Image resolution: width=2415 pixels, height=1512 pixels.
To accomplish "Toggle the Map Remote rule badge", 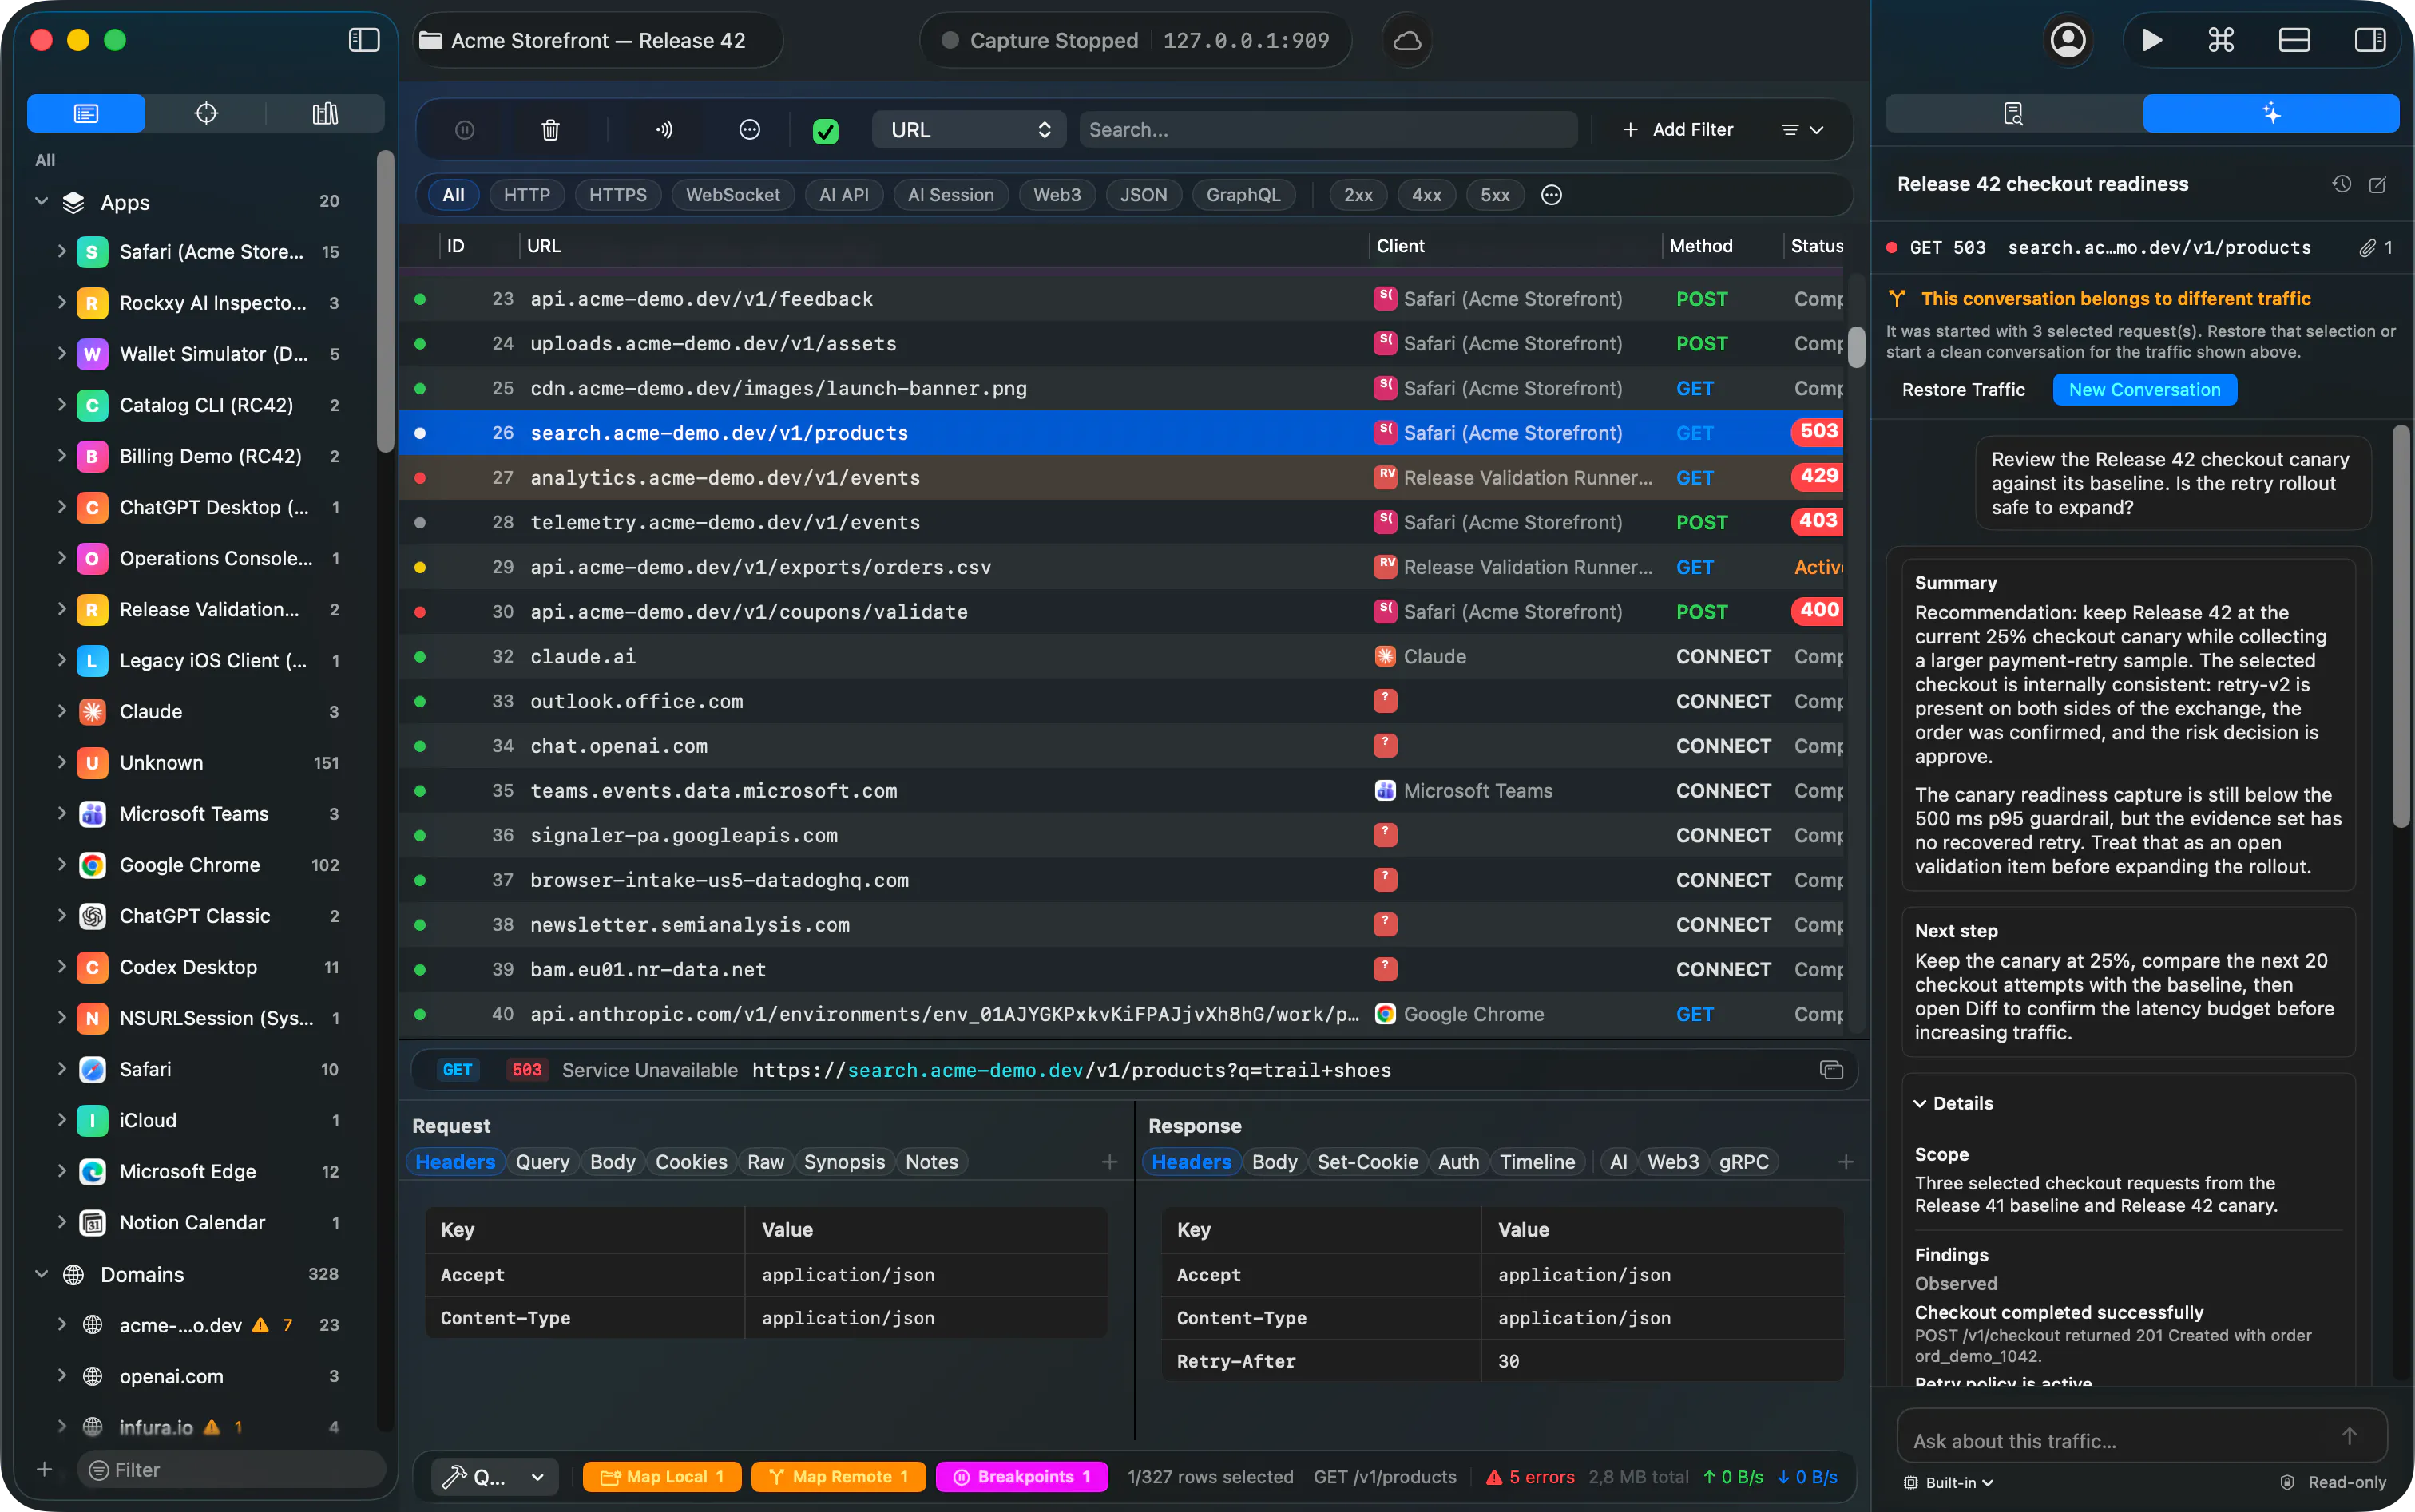I will 839,1477.
